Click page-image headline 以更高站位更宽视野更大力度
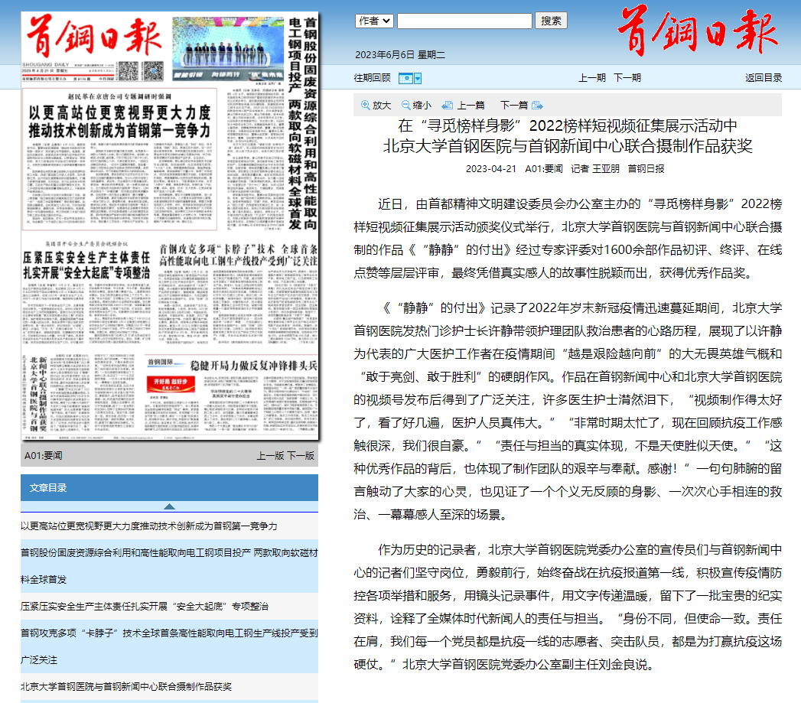 [x=119, y=121]
